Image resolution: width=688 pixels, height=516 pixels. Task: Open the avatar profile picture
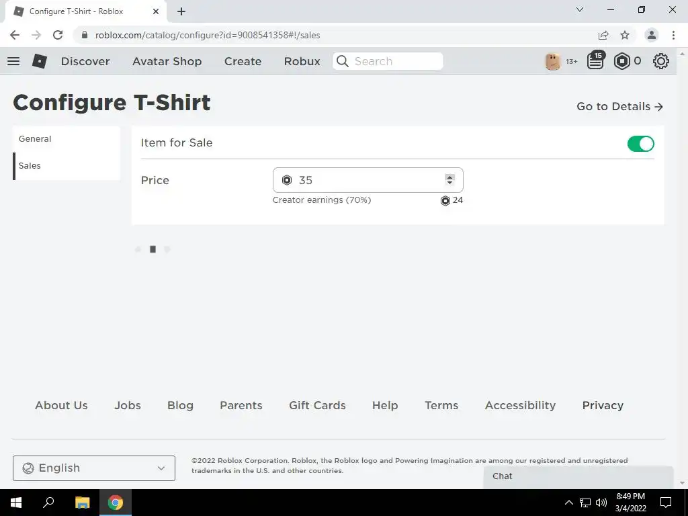click(x=553, y=61)
